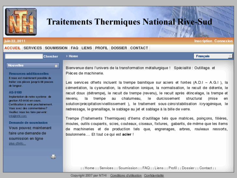The height and width of the screenshot is (178, 237).
Task: Open Demande de soumission headline
Action: [28, 122]
